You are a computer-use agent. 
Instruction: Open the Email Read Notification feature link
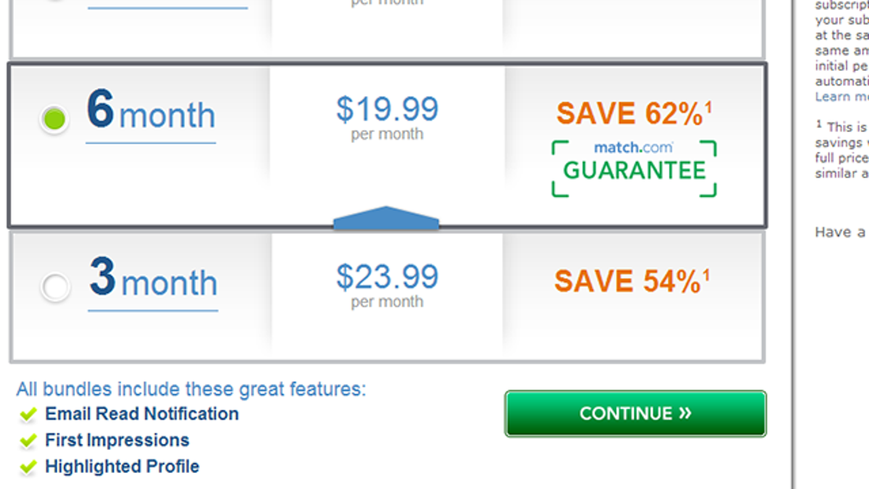point(142,414)
